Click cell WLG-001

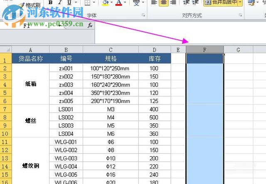(x=66, y=142)
